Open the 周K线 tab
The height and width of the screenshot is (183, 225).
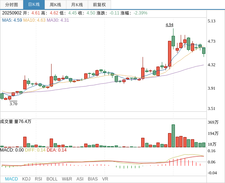[x=56, y=5]
